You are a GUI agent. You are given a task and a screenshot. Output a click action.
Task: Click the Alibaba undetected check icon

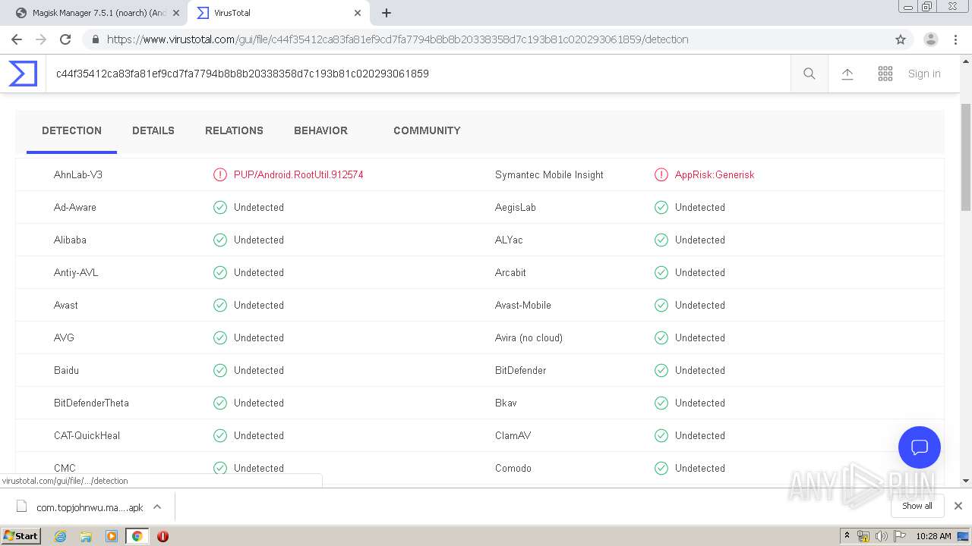(220, 240)
